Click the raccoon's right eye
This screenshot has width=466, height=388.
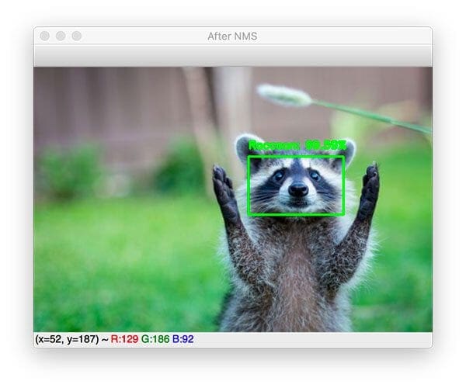click(315, 176)
